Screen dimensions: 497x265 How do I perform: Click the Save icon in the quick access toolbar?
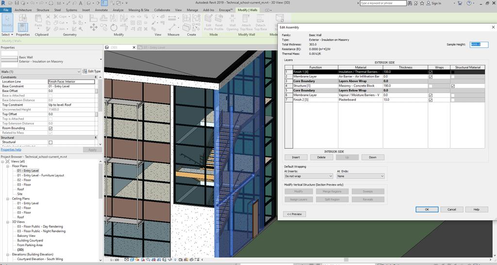tap(17, 3)
